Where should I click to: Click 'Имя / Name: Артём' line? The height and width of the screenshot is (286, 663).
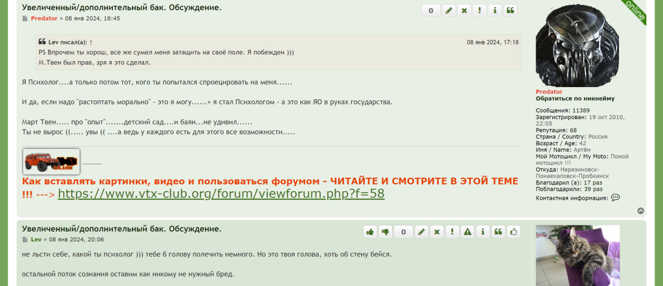tap(563, 150)
